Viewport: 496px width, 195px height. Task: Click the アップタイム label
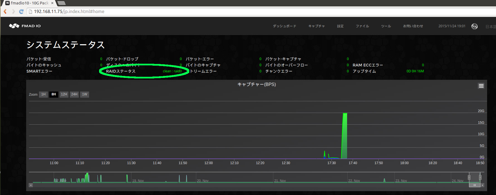tap(364, 71)
